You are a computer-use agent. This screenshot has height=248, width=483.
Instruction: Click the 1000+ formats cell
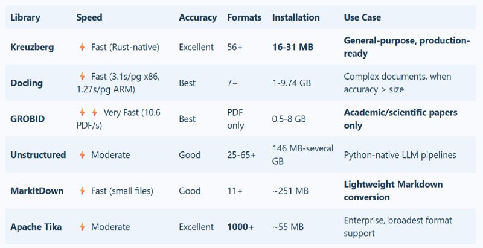[x=240, y=227]
